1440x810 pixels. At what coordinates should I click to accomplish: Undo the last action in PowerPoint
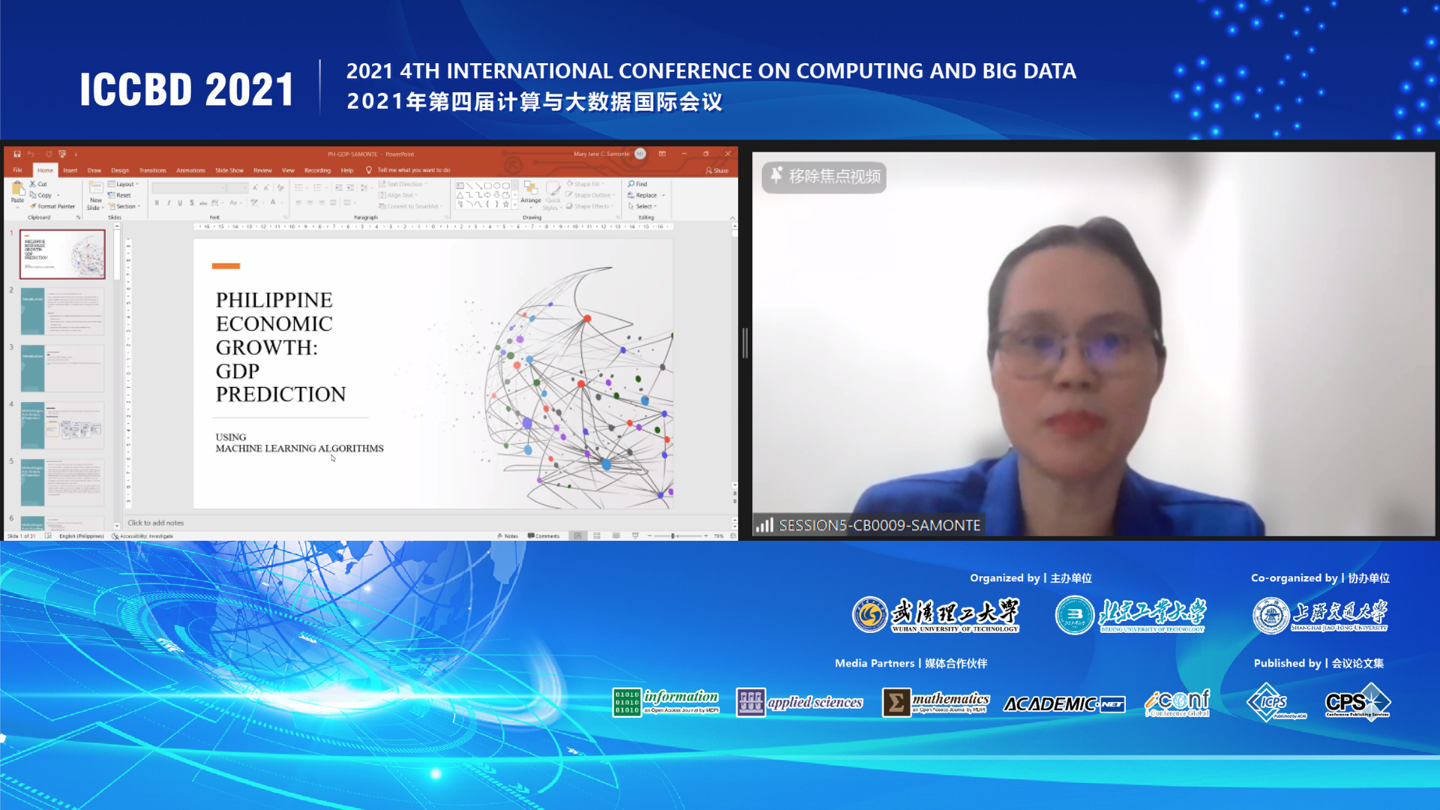(x=31, y=154)
